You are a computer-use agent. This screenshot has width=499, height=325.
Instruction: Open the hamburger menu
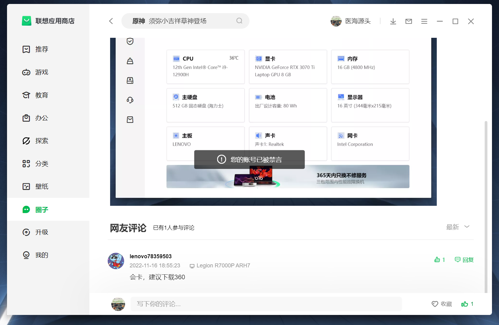424,21
